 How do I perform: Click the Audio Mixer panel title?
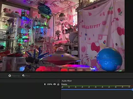click(67, 81)
